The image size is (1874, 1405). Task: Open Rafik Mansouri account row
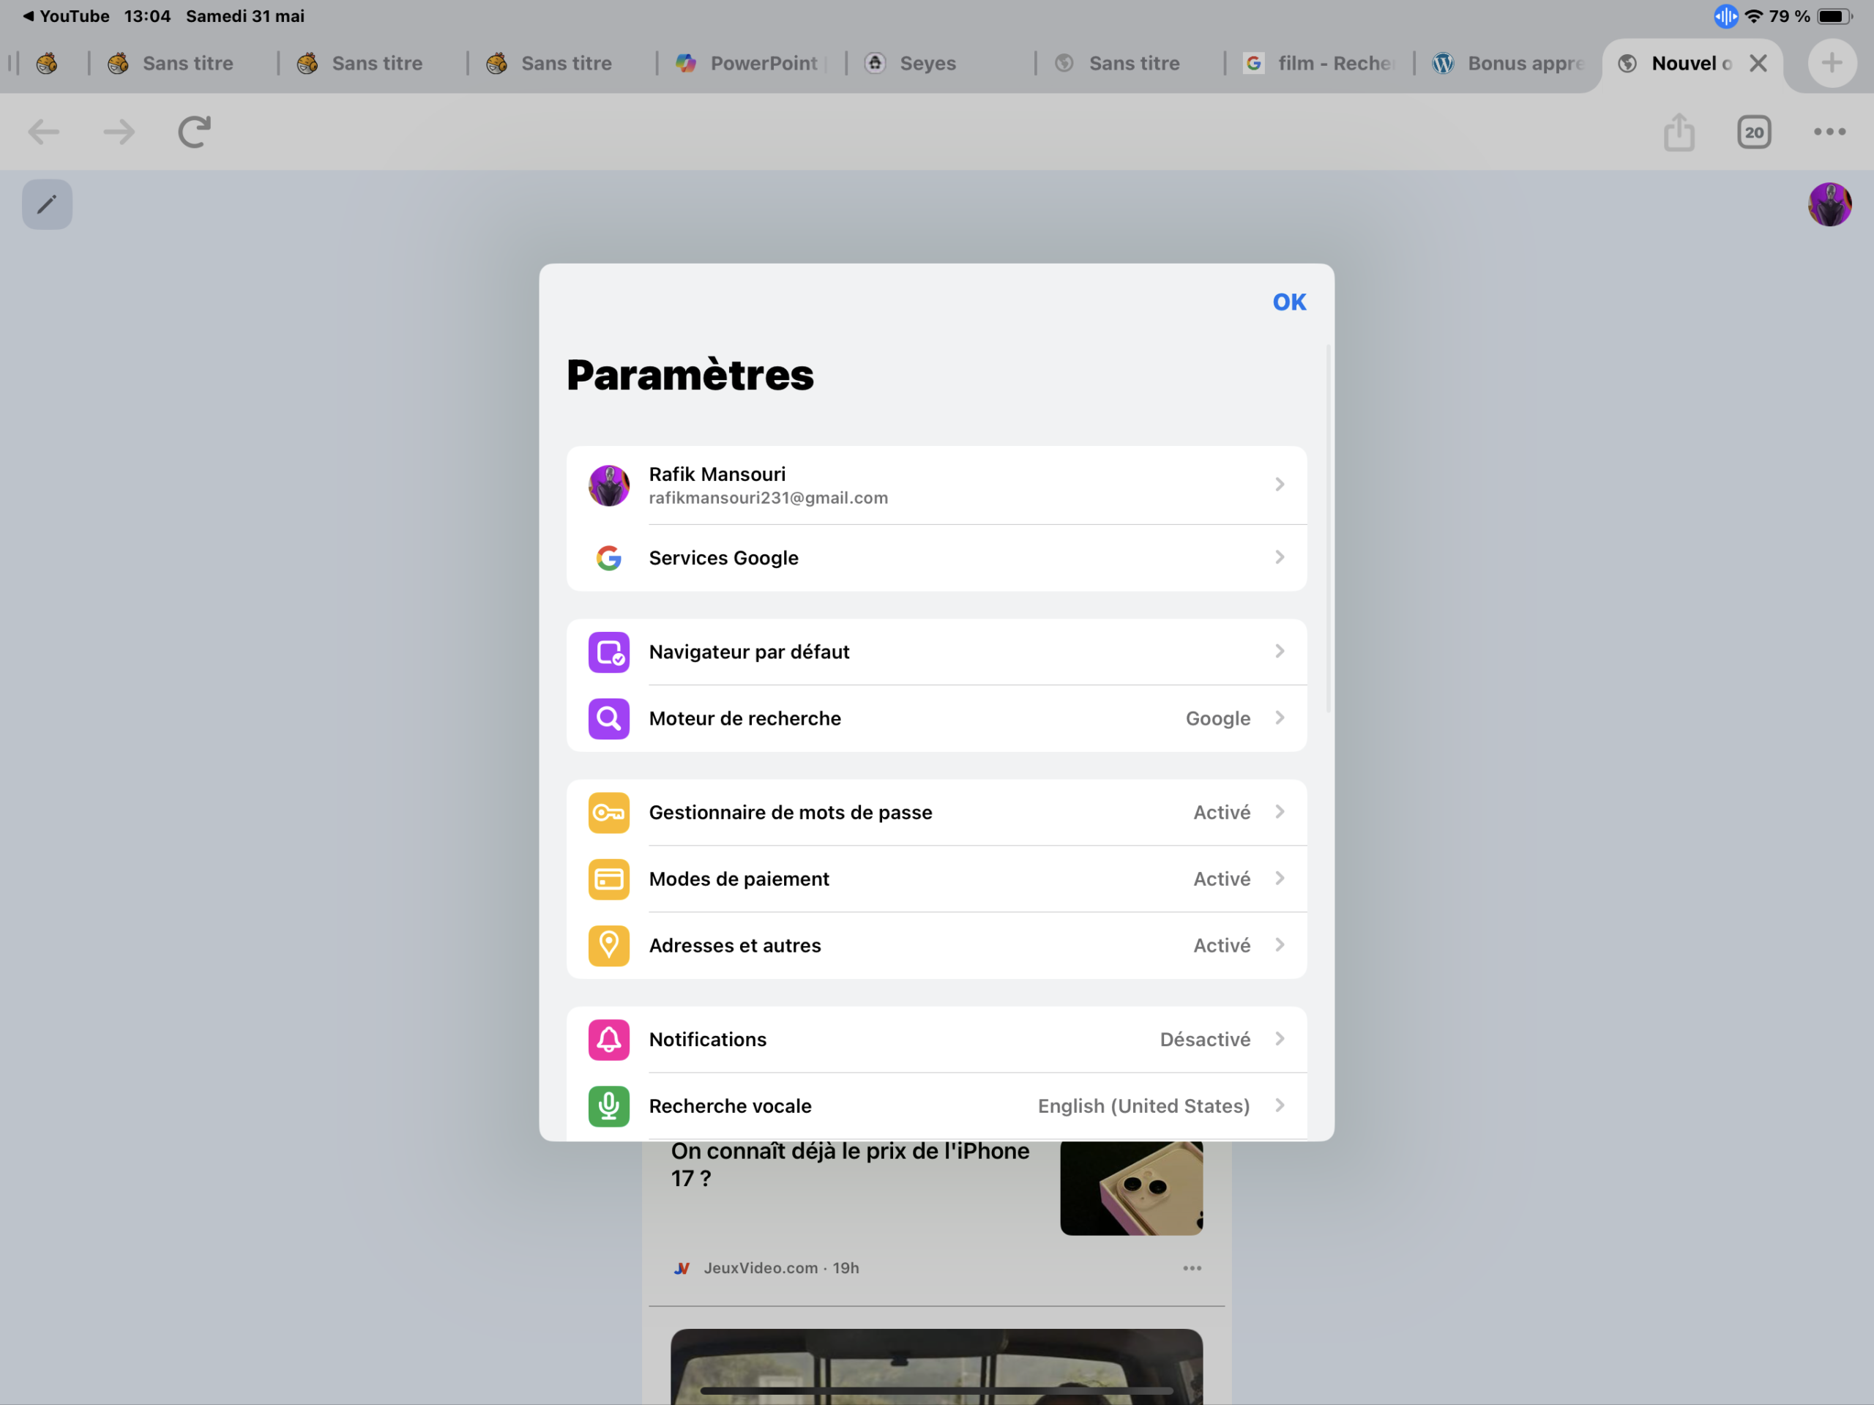[x=936, y=485]
